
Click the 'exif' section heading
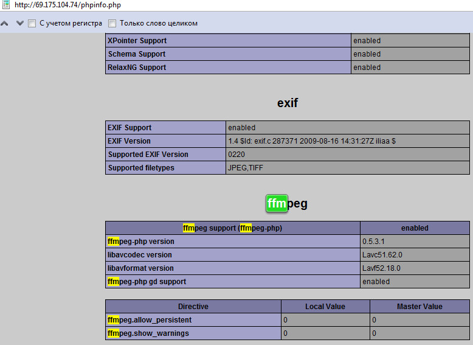pyautogui.click(x=287, y=103)
